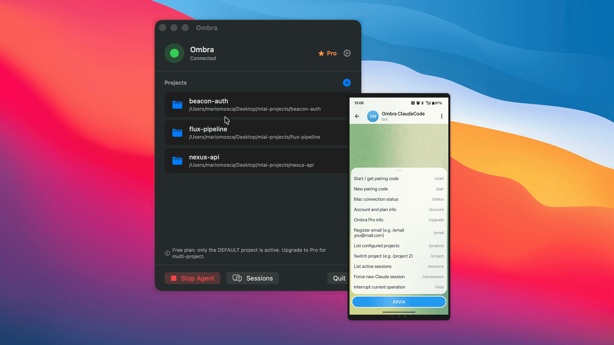The width and height of the screenshot is (614, 345).
Task: Click the green Connected status indicator
Action: pyautogui.click(x=174, y=53)
